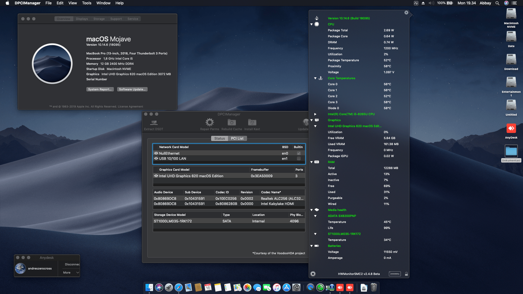The image size is (523, 294).
Task: Open AnyDesk from the desktop
Action: click(x=511, y=129)
